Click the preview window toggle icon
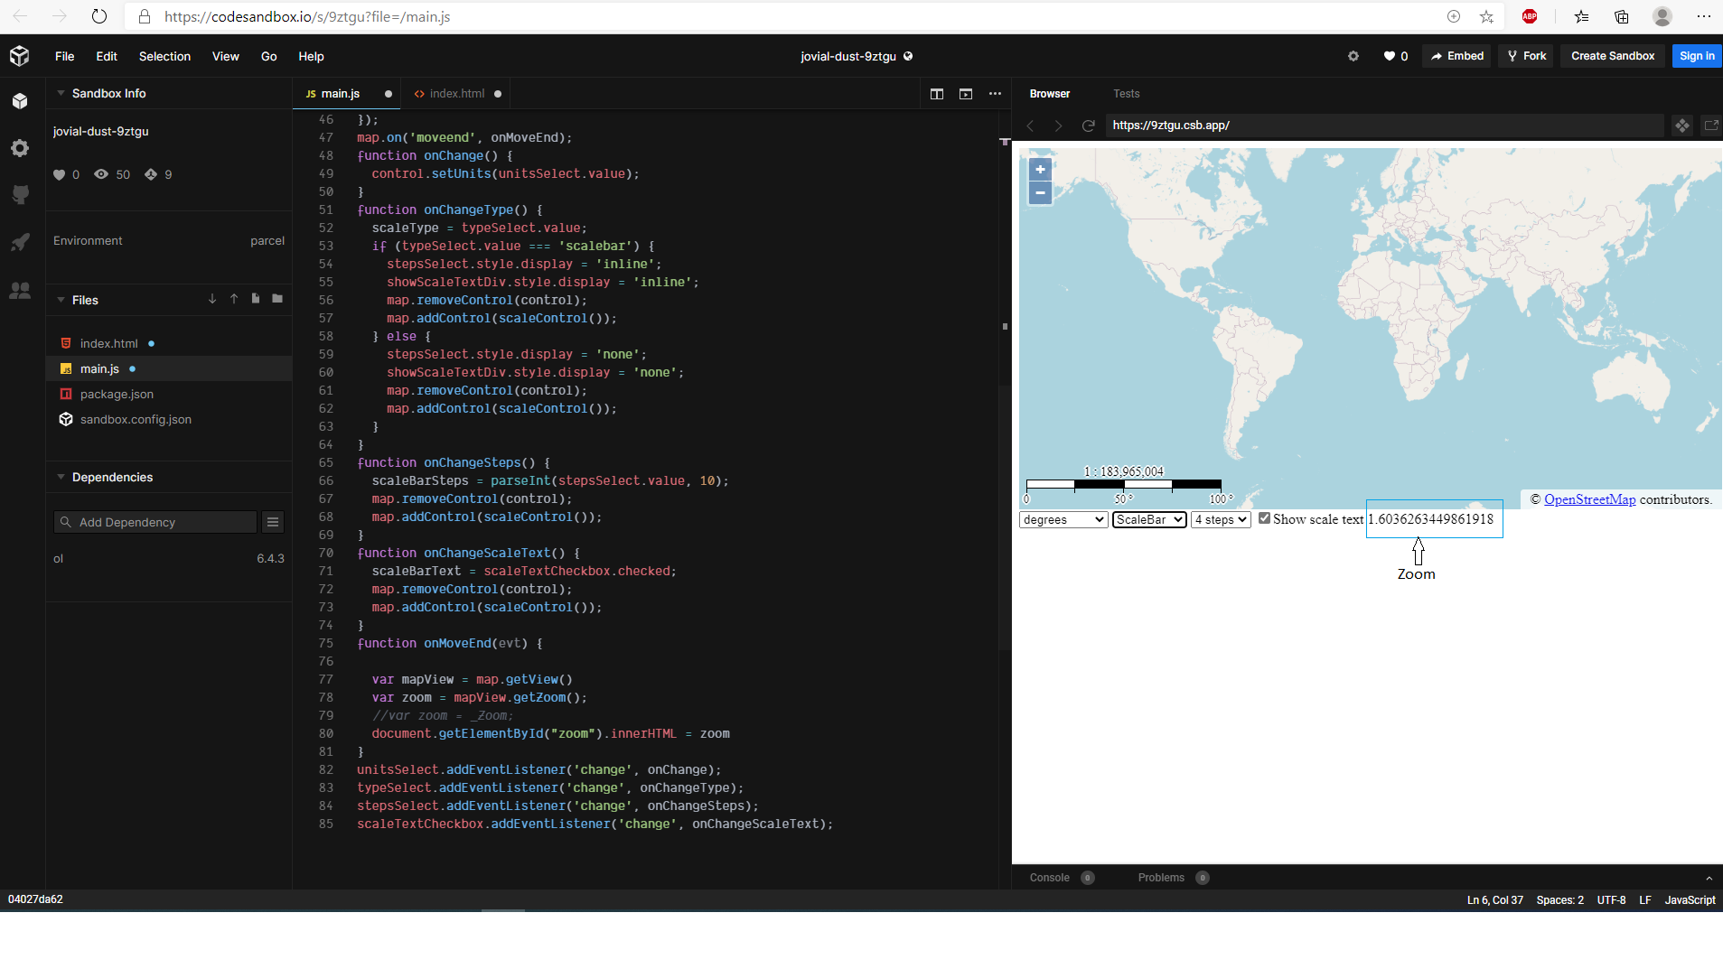 click(966, 94)
